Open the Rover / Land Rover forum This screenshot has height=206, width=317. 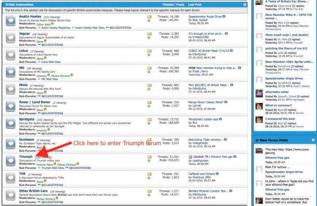pyautogui.click(x=34, y=102)
